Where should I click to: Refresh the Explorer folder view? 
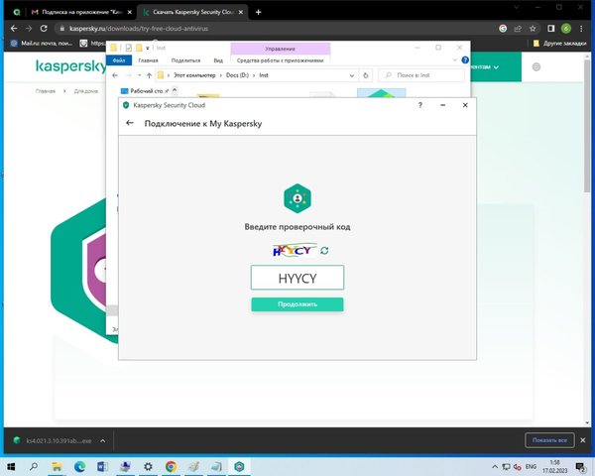(x=365, y=75)
